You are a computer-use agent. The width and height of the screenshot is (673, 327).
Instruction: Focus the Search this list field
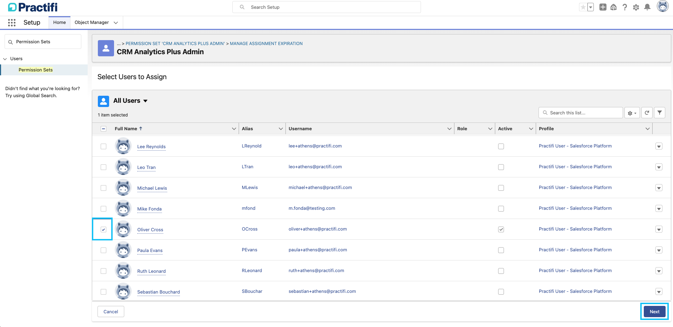pos(581,113)
